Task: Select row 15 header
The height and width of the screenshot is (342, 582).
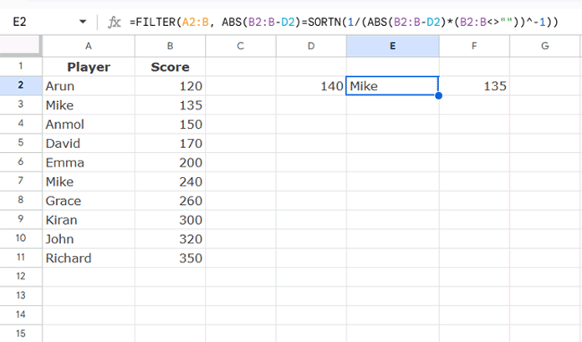Action: coord(21,334)
